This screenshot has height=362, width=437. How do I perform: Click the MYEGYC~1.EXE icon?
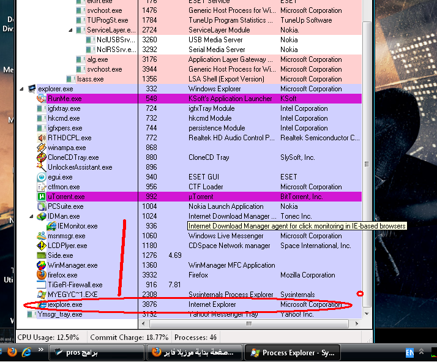click(x=41, y=295)
